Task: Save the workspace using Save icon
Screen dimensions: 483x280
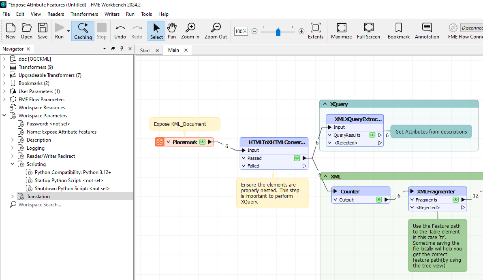Action: [x=43, y=31]
